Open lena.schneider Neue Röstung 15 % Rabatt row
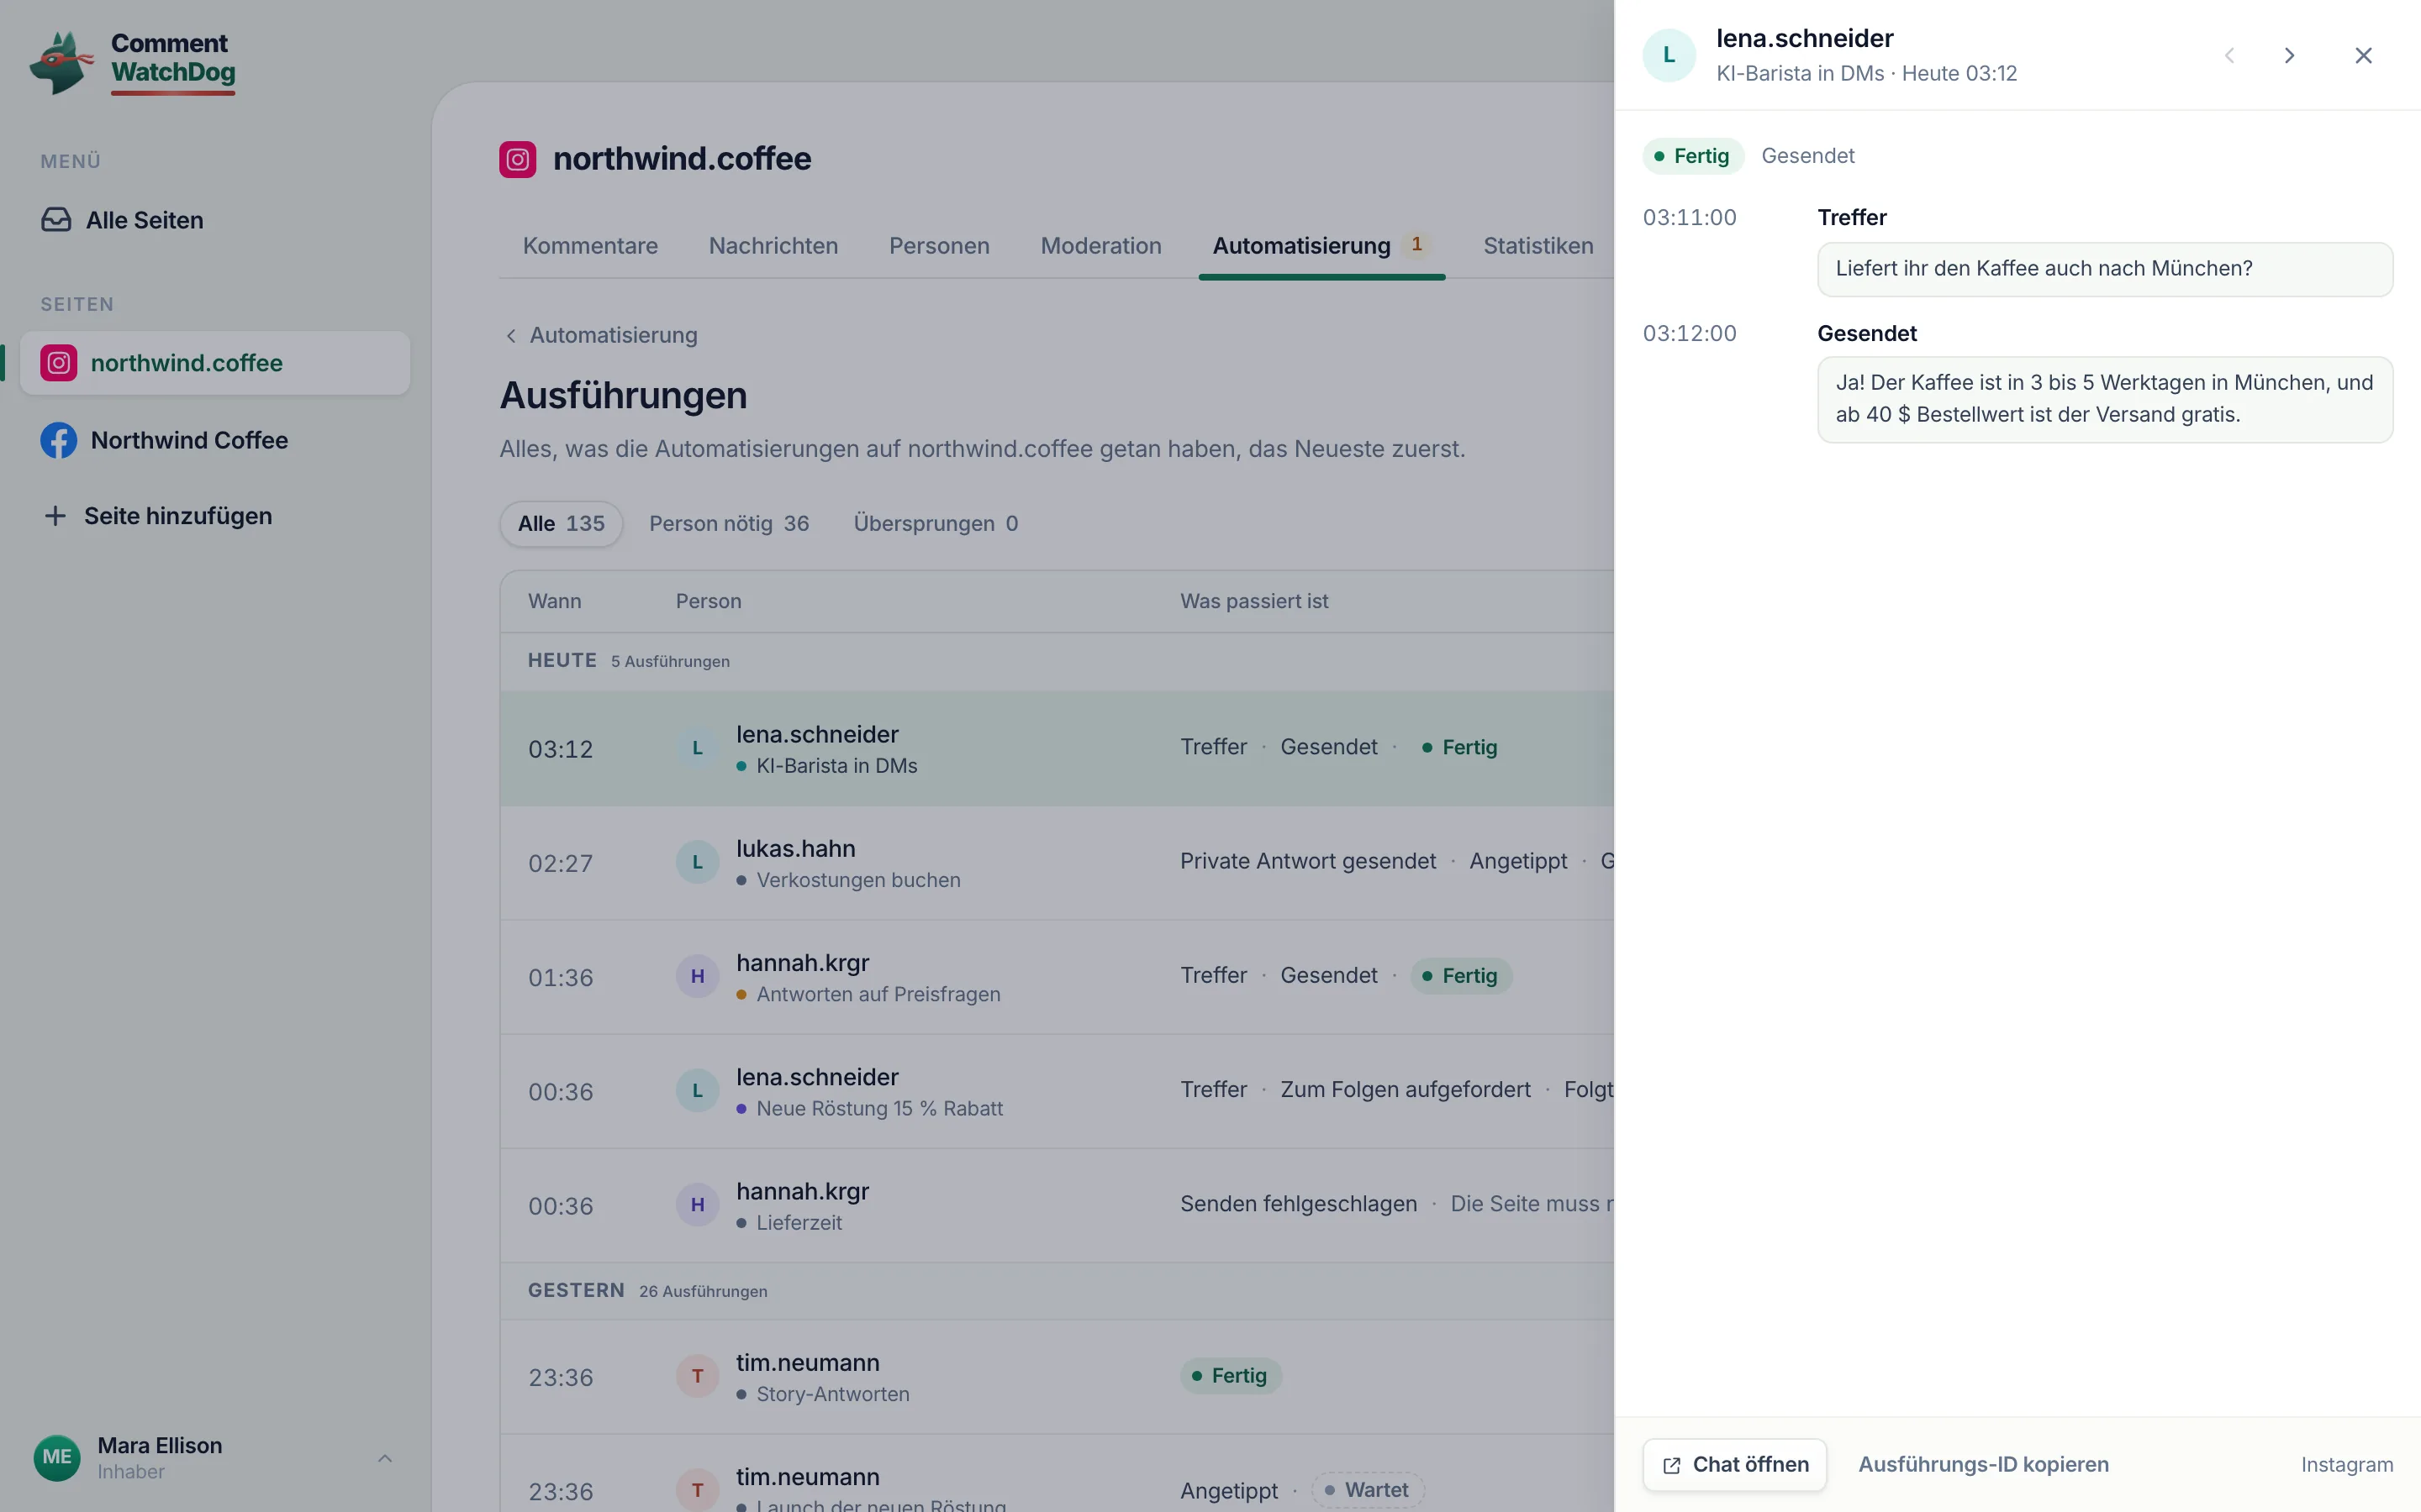Viewport: 2421px width, 1512px height. point(1057,1091)
